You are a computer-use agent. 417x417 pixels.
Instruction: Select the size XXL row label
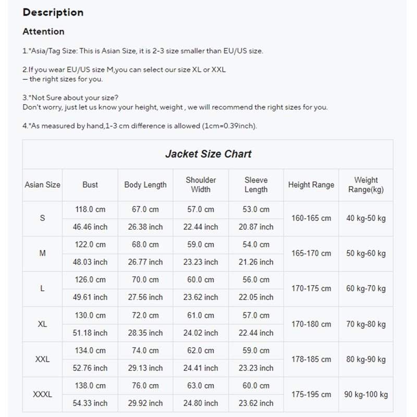[x=43, y=359]
